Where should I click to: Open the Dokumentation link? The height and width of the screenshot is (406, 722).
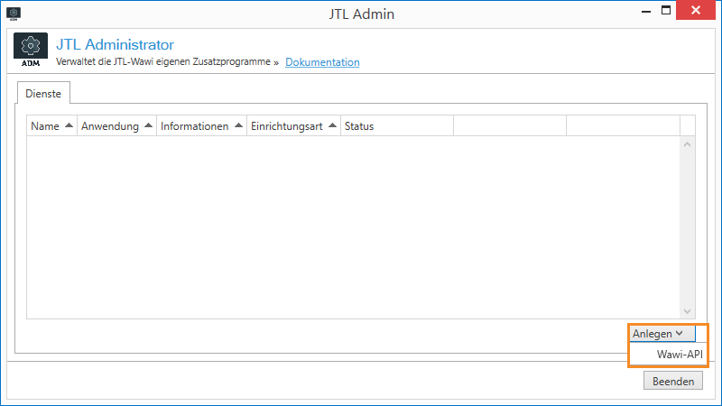322,62
